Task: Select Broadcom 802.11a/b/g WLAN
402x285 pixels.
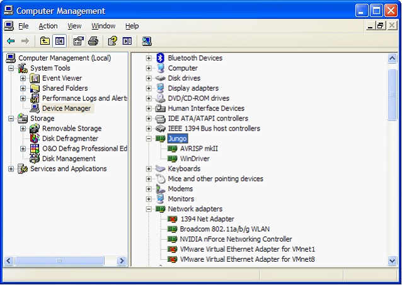Action: 224,229
